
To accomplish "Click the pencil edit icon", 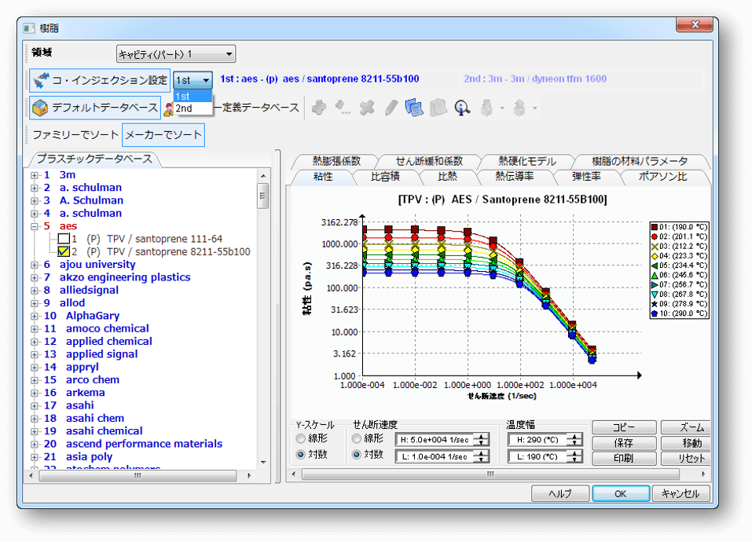I will click(391, 108).
